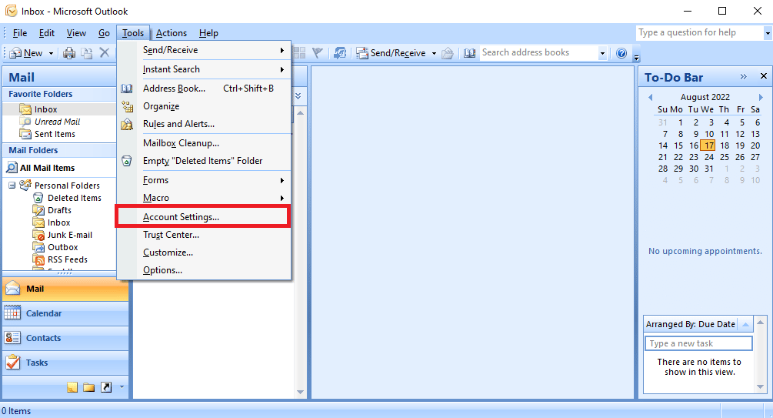This screenshot has width=773, height=418.
Task: Expand the message list double-chevron button
Action: (298, 96)
